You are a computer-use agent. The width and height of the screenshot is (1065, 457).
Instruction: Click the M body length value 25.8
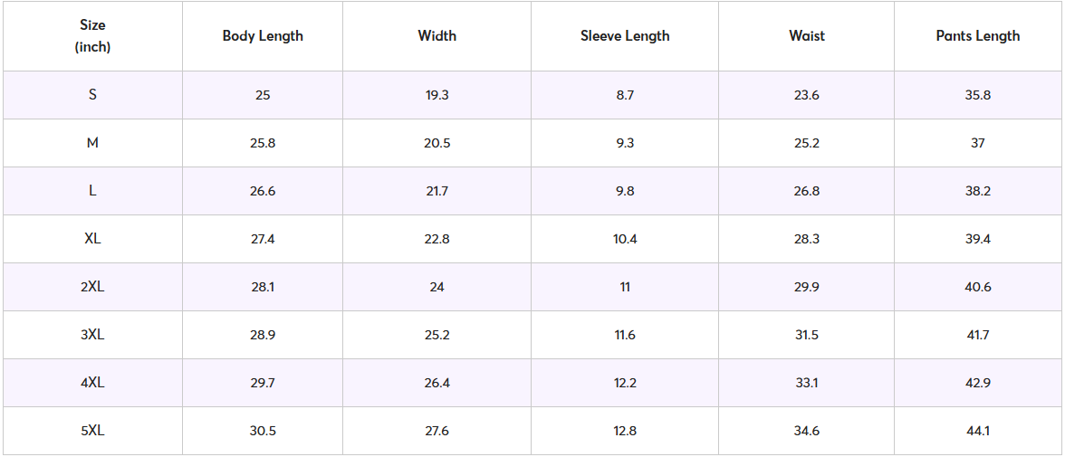263,143
